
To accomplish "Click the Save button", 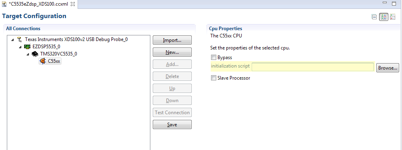I will [x=172, y=125].
